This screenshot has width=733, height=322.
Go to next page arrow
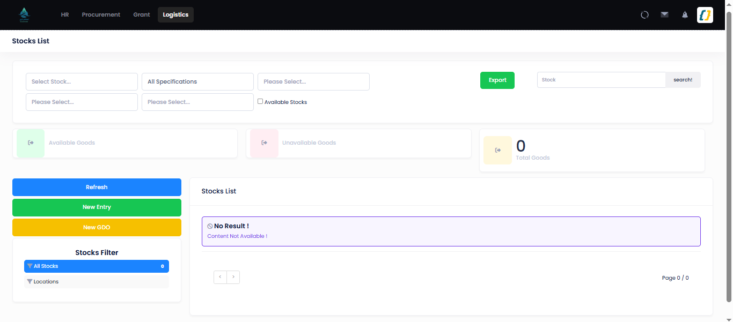pyautogui.click(x=233, y=277)
